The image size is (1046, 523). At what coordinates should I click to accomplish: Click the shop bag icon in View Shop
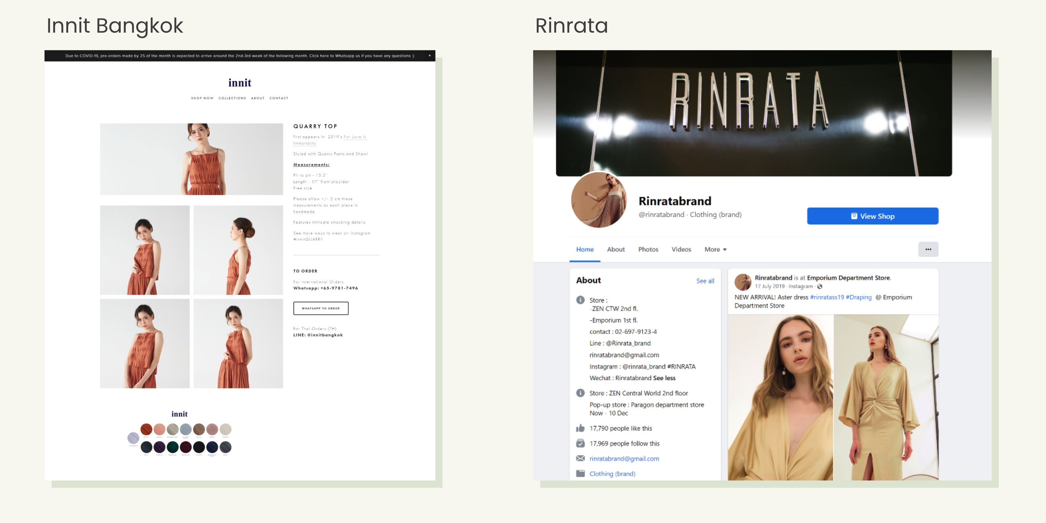(x=854, y=216)
